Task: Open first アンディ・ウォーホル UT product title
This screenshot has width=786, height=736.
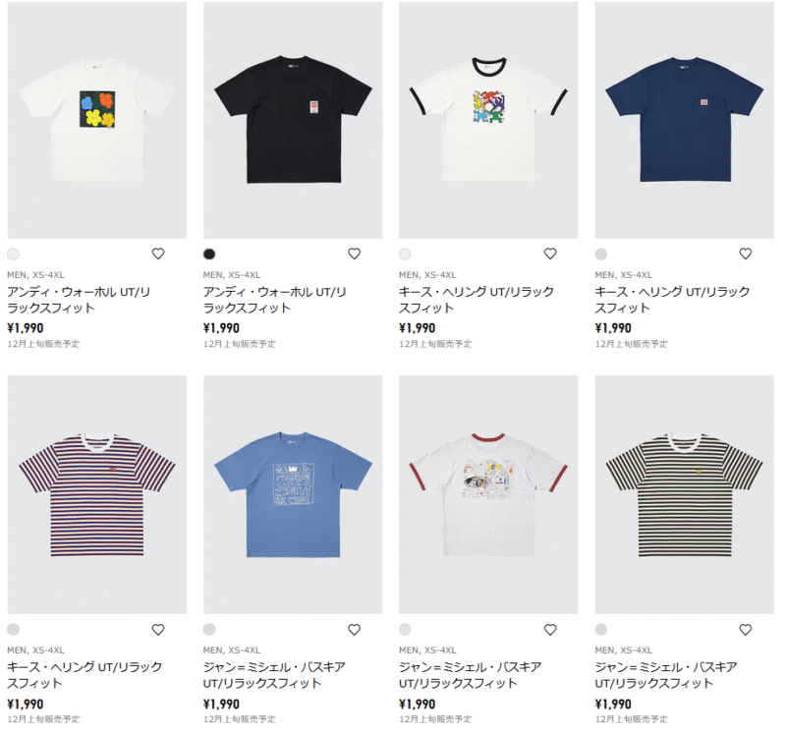Action: point(79,300)
